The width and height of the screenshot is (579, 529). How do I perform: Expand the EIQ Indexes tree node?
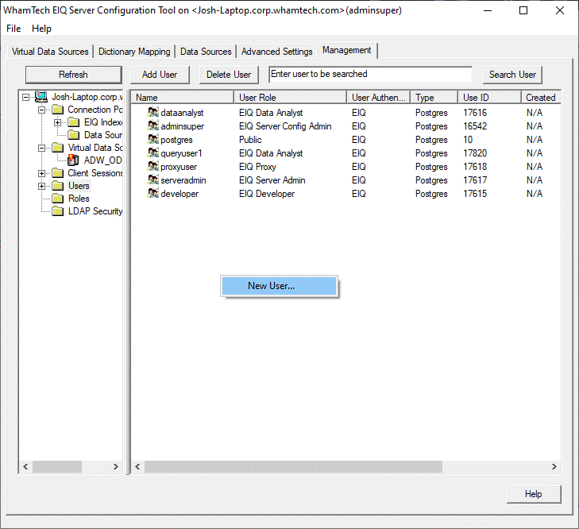(x=58, y=122)
